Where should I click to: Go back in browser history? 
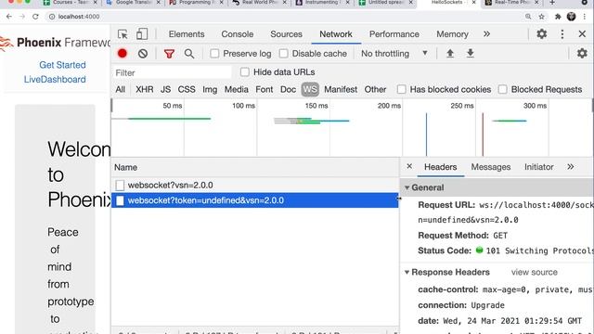click(9, 17)
